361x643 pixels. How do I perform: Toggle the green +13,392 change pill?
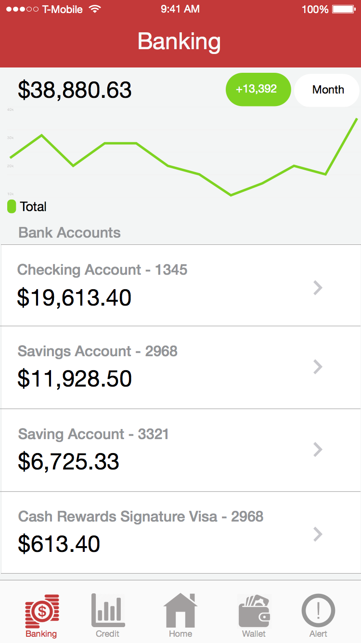258,90
